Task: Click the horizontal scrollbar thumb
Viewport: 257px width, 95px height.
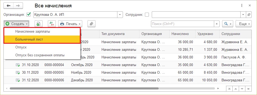Action: click(84, 88)
